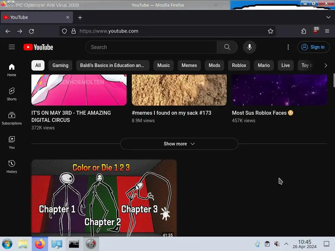Click Firefox icon in taskbar
Viewport: 335px width, 251px height.
[x=40, y=244]
